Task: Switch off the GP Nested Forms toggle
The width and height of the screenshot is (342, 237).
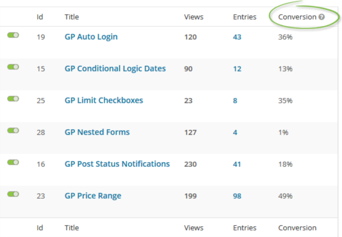Action: [13, 130]
